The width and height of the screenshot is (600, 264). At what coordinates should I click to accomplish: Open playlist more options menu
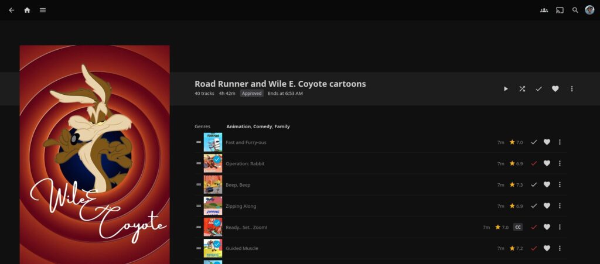[572, 88]
